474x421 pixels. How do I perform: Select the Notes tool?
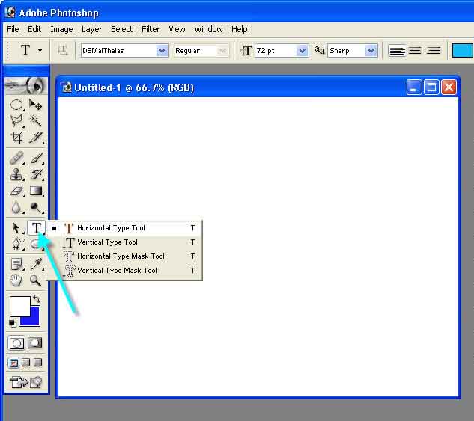16,264
